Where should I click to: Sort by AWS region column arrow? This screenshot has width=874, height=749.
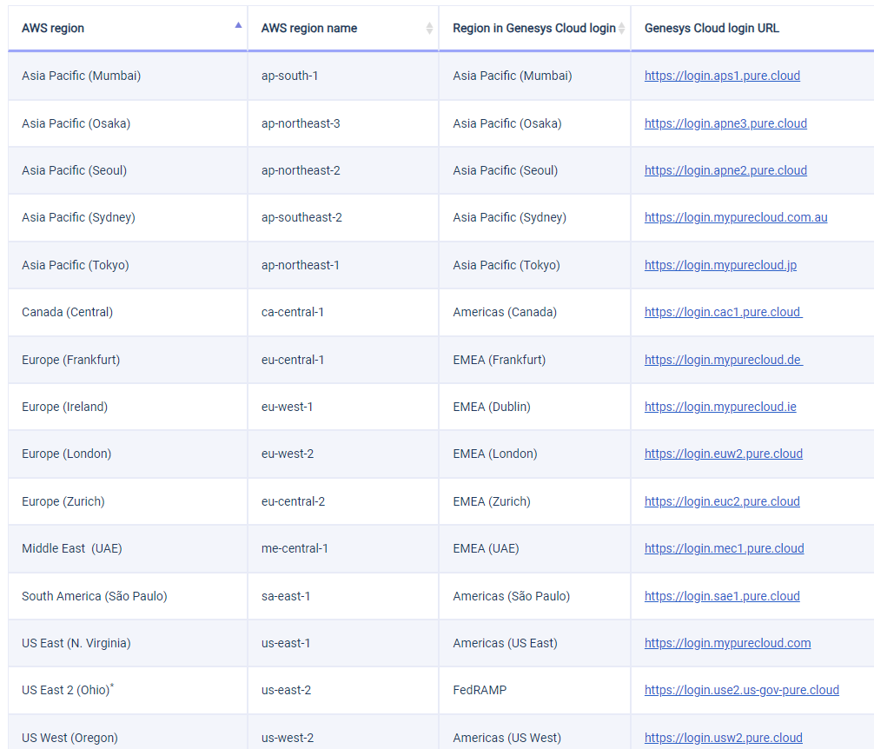tap(238, 26)
